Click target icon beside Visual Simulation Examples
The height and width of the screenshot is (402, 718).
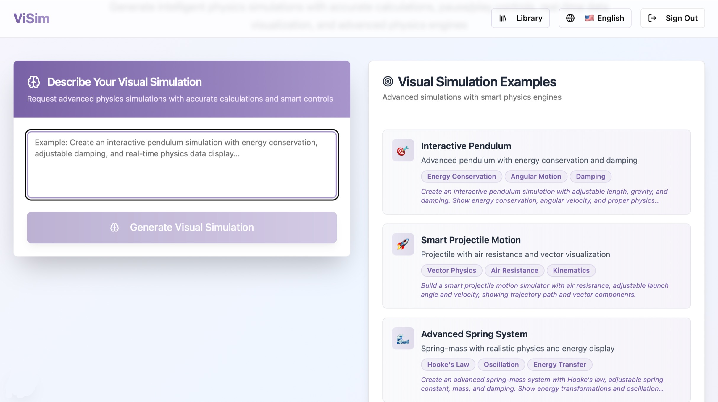(x=388, y=81)
